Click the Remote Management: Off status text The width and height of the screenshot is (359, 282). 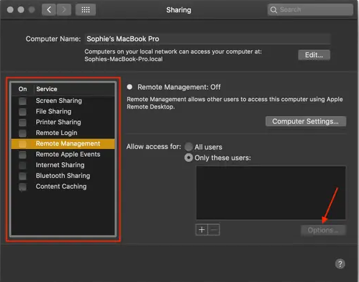[179, 87]
